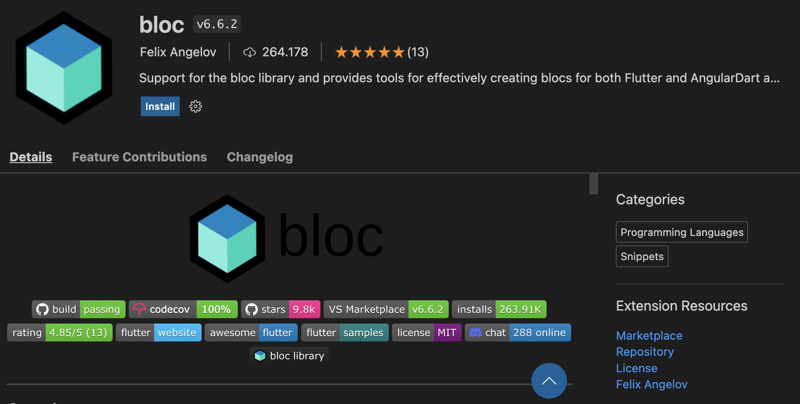Open the extension management gear icon
800x404 pixels.
click(x=195, y=106)
